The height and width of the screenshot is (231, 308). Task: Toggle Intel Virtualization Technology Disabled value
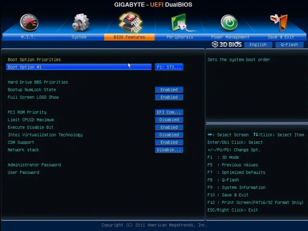pos(169,135)
